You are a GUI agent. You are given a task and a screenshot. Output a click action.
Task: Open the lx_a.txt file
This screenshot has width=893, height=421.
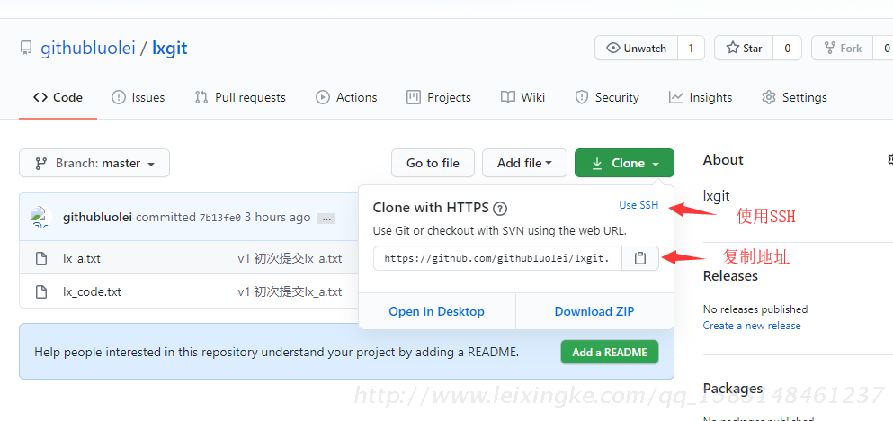point(82,259)
